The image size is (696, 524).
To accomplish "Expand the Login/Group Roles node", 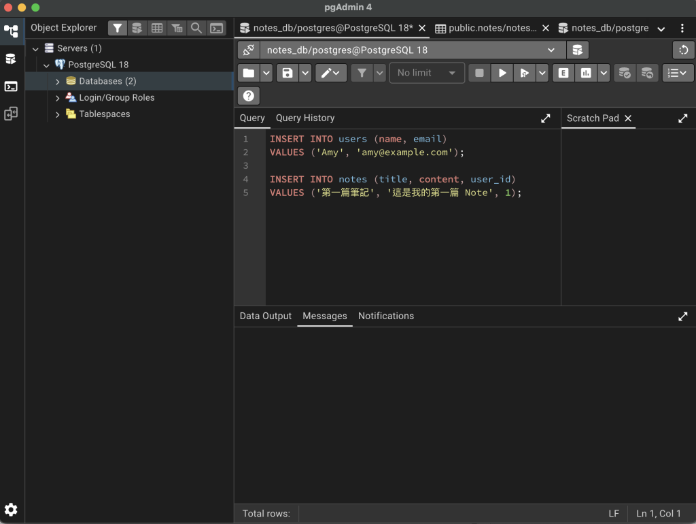I will pos(57,98).
